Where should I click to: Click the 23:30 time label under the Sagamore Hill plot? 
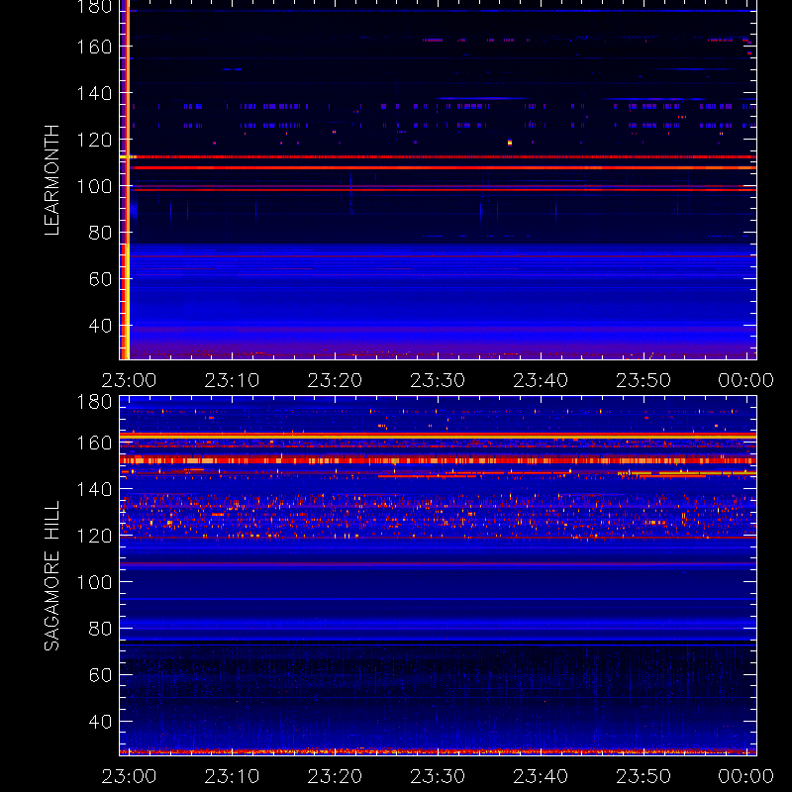(x=438, y=776)
